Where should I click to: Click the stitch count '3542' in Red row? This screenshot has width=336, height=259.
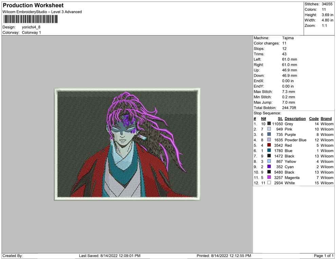point(279,145)
